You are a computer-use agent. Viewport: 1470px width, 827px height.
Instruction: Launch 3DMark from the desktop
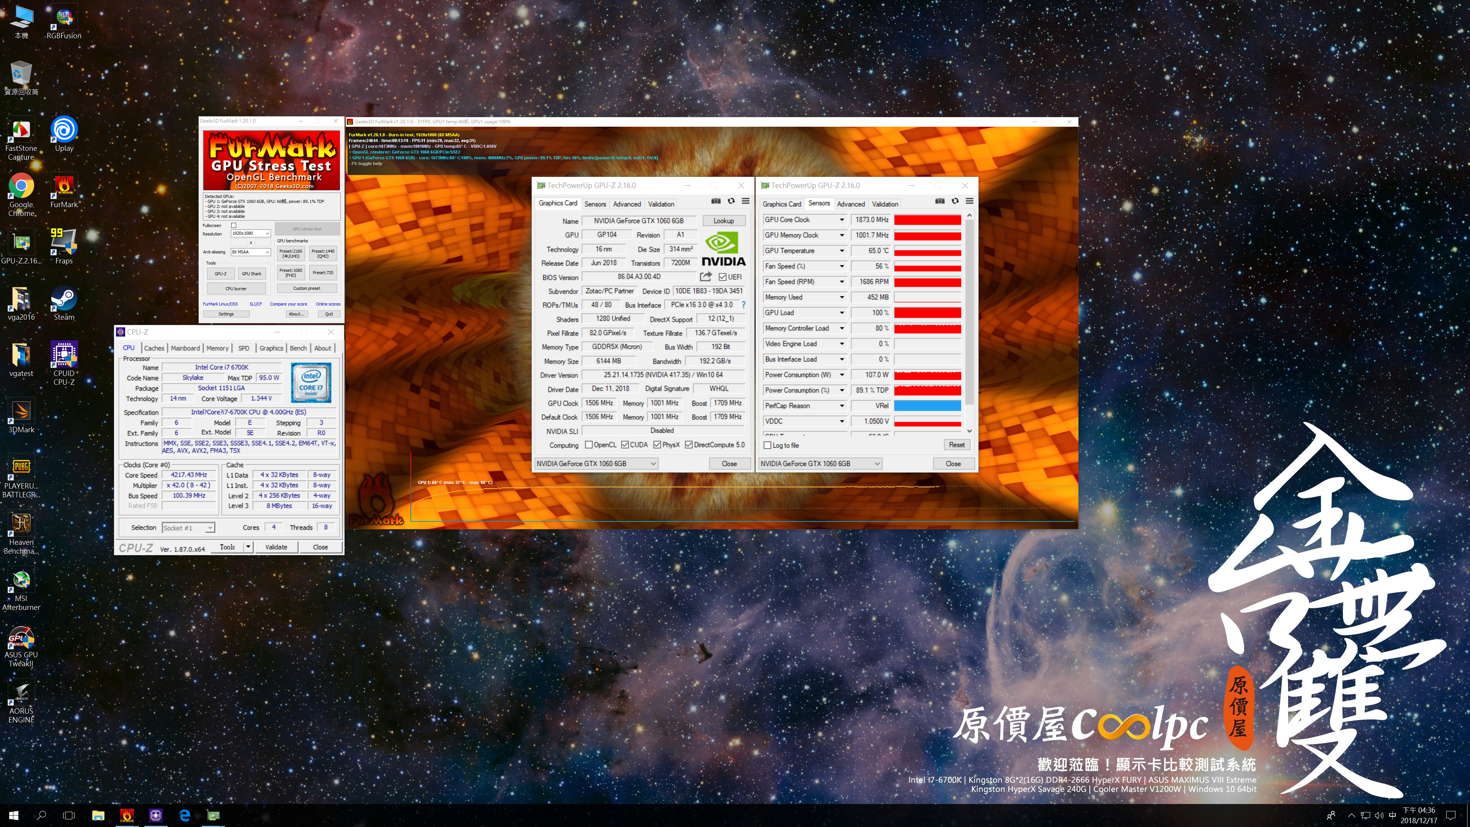coord(21,416)
